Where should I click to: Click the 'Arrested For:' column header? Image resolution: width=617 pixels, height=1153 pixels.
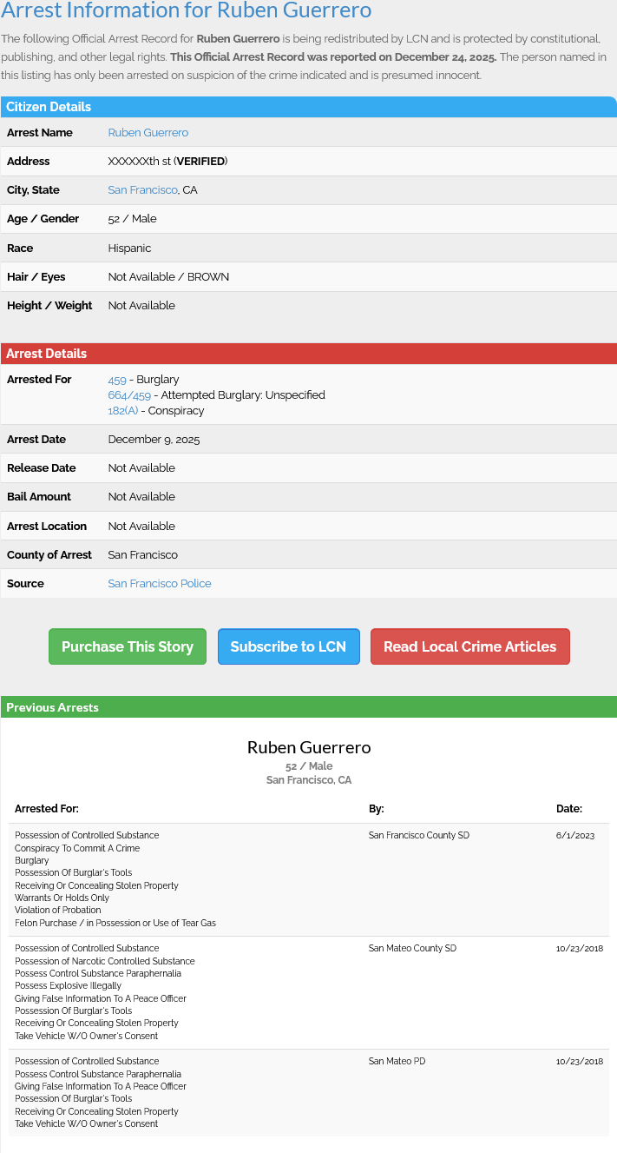click(x=47, y=809)
